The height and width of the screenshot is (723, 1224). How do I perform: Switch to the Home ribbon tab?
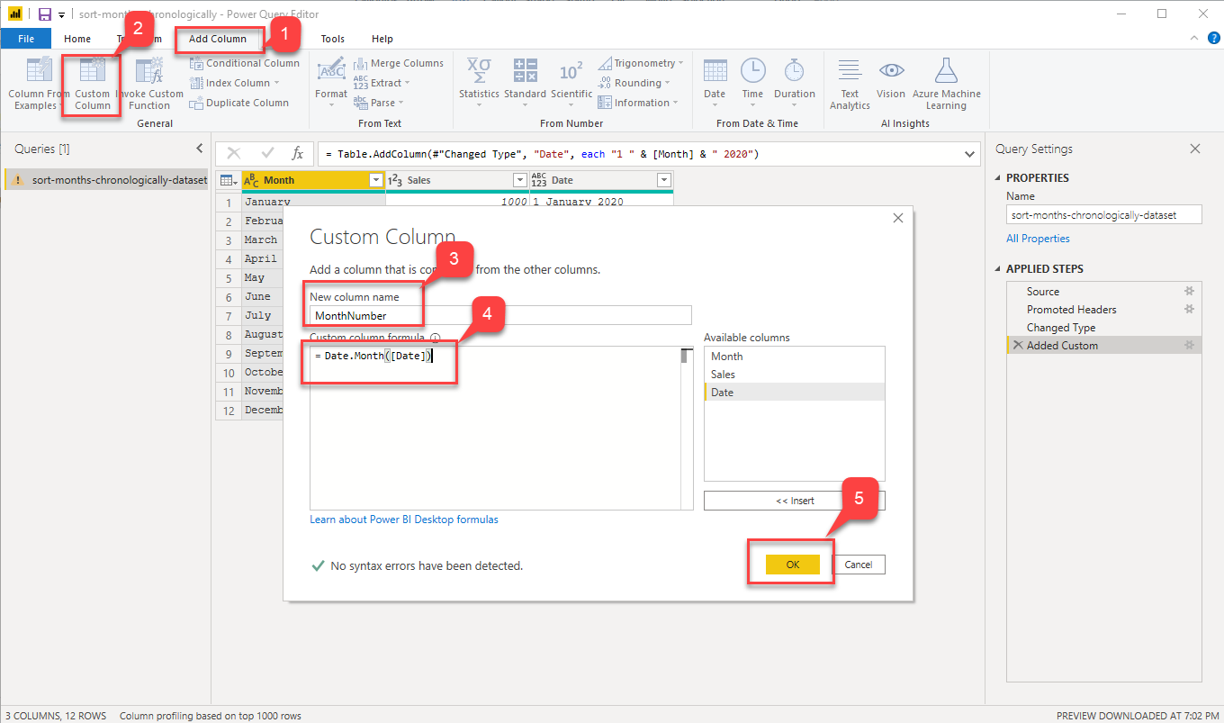pos(77,39)
